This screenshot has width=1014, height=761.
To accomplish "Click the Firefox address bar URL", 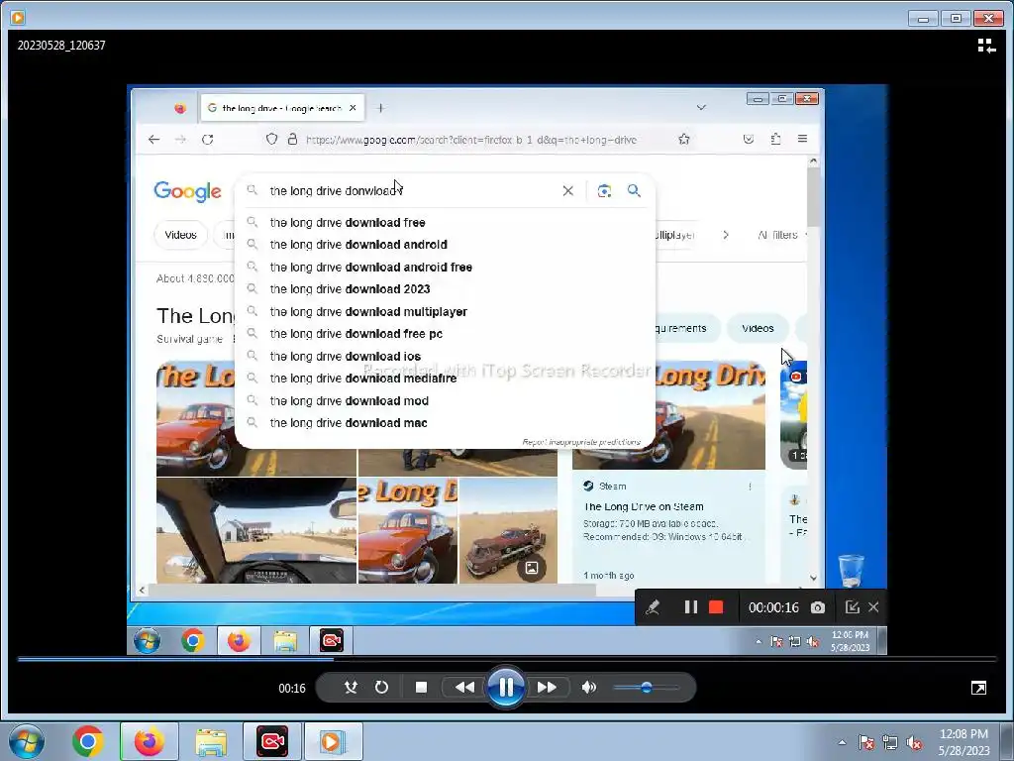I will point(470,140).
